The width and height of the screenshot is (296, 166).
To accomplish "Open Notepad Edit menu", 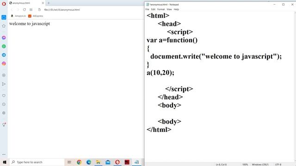I will point(153,9).
